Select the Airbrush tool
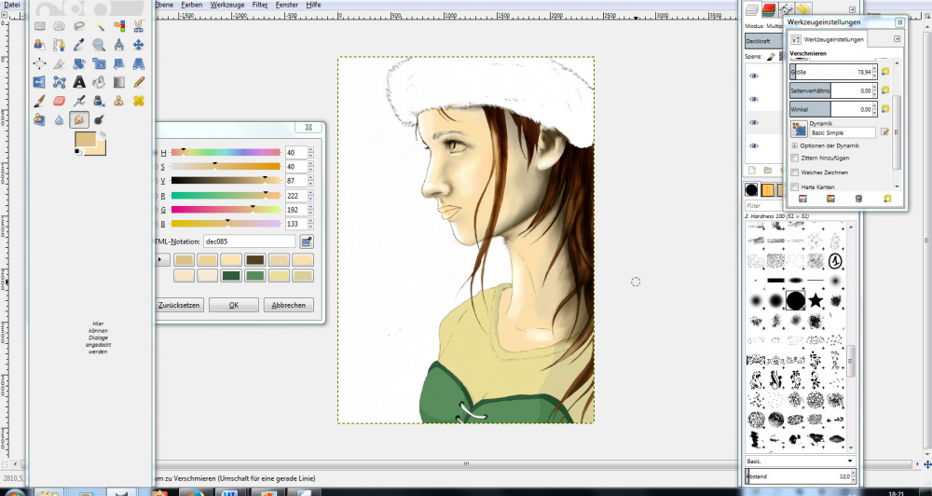932x496 pixels. [79, 101]
